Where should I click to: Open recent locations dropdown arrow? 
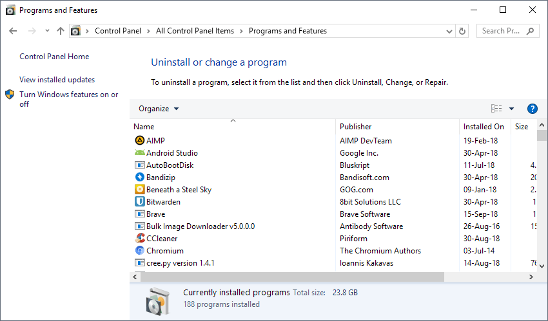[47, 31]
